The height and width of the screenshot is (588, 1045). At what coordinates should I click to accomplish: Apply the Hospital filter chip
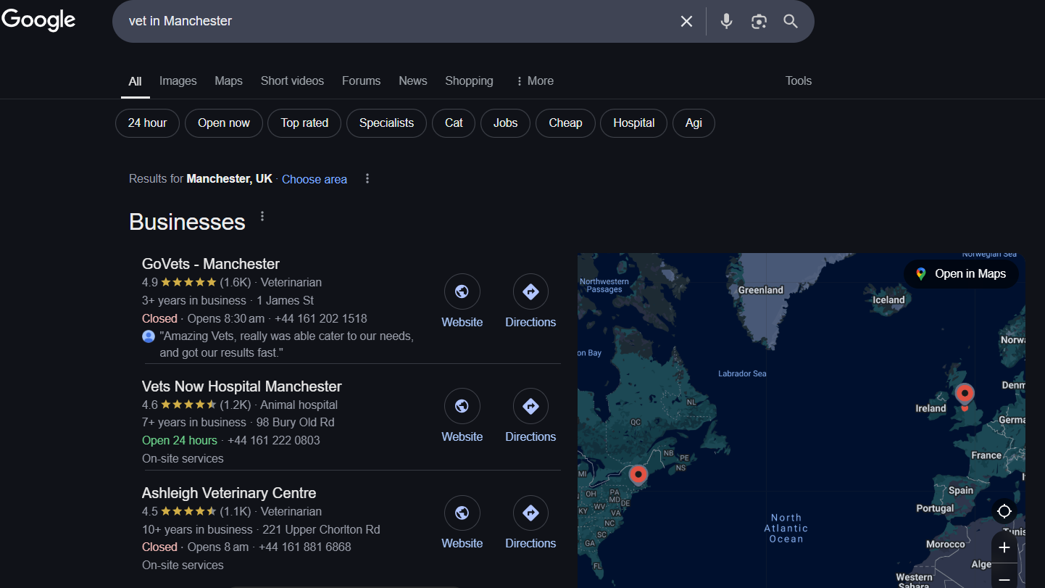[x=633, y=123]
